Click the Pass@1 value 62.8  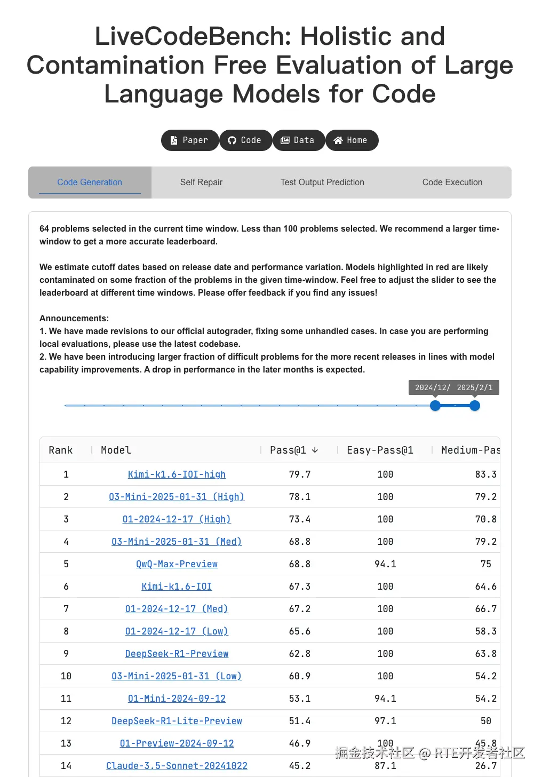pos(300,654)
